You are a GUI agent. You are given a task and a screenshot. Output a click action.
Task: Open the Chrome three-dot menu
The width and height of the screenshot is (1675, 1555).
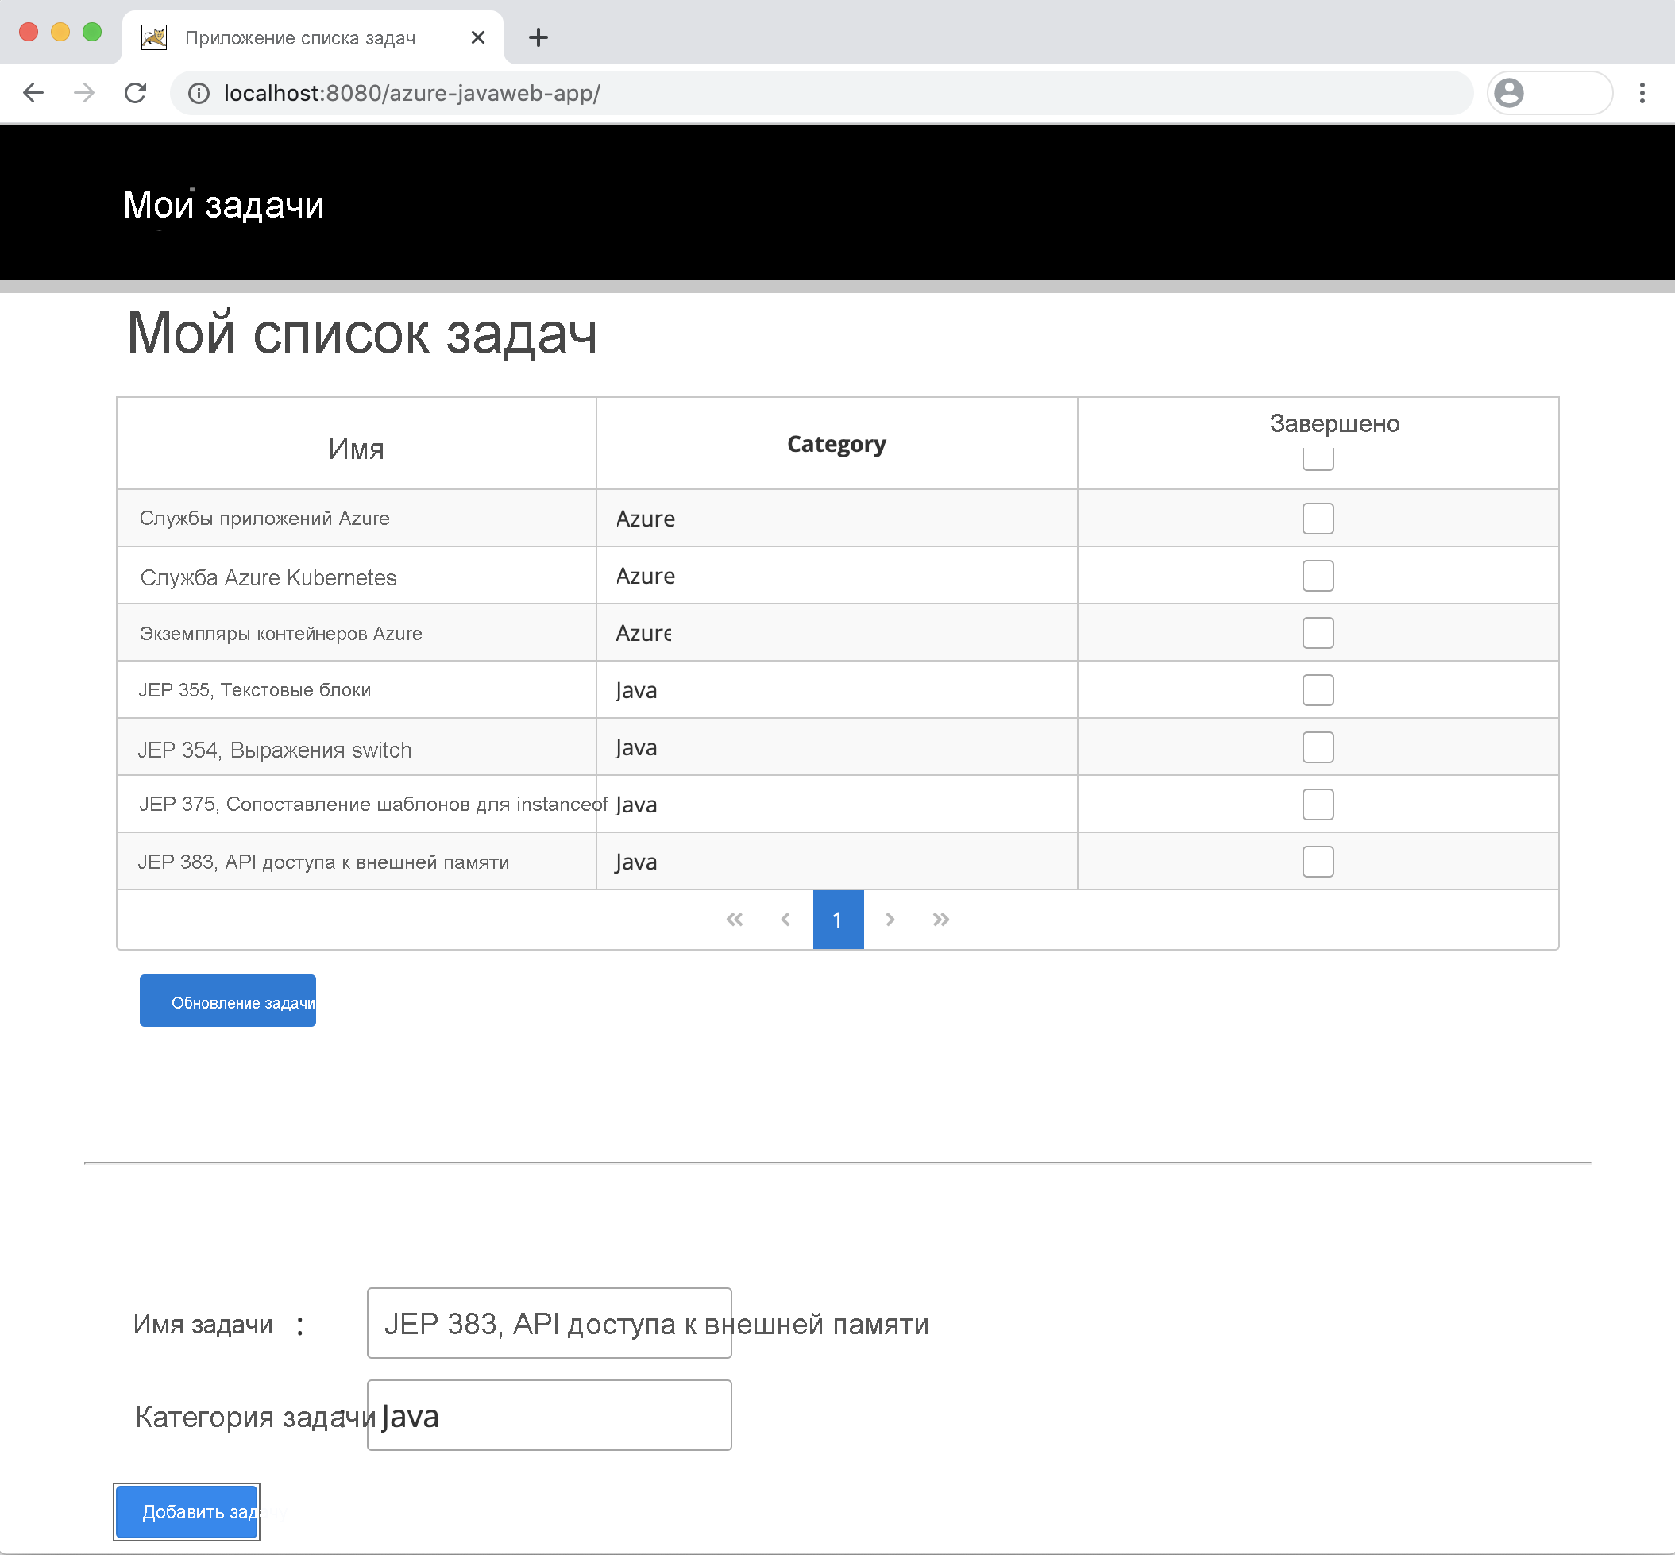coord(1642,93)
